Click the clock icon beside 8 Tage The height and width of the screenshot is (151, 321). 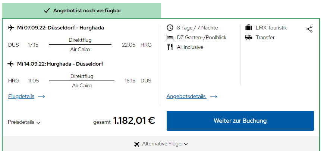pyautogui.click(x=170, y=28)
